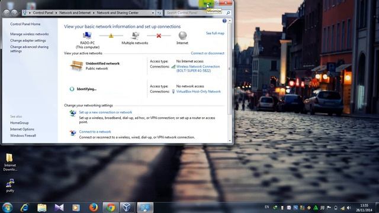Click the green triangle tray icon

(x=316, y=208)
